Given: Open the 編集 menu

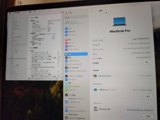Looking at the screenshot, I should (30, 12).
